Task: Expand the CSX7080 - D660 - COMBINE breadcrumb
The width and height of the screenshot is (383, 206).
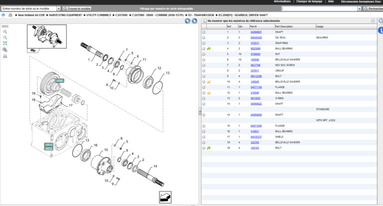Action: click(x=157, y=15)
